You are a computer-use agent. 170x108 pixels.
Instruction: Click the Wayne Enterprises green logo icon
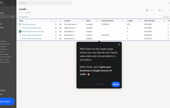20,32
